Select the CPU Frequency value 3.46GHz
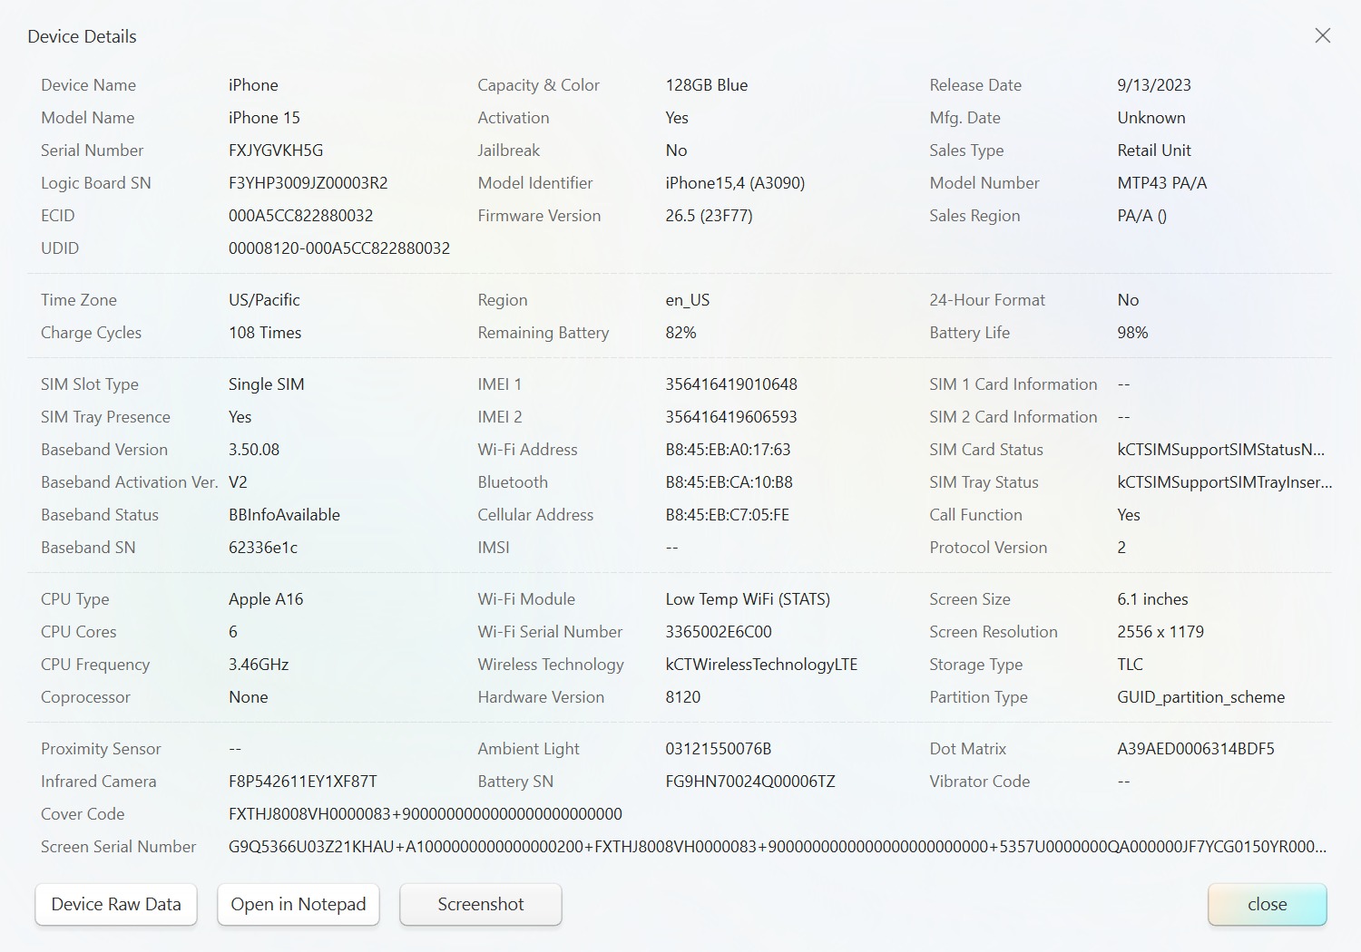This screenshot has width=1361, height=952. [x=259, y=665]
